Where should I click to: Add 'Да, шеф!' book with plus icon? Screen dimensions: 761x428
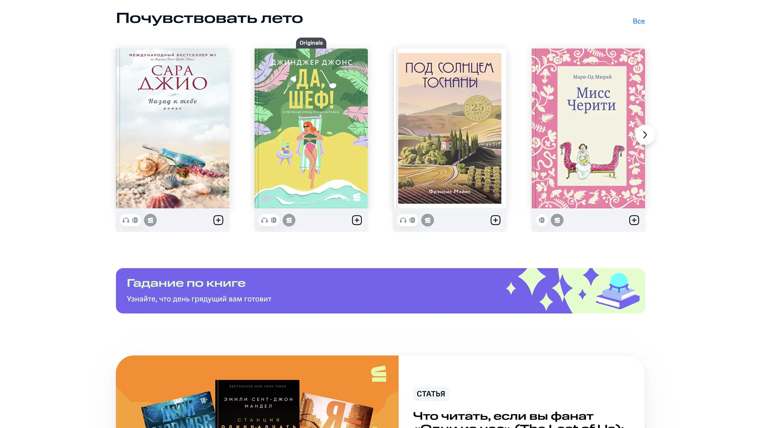click(x=356, y=220)
